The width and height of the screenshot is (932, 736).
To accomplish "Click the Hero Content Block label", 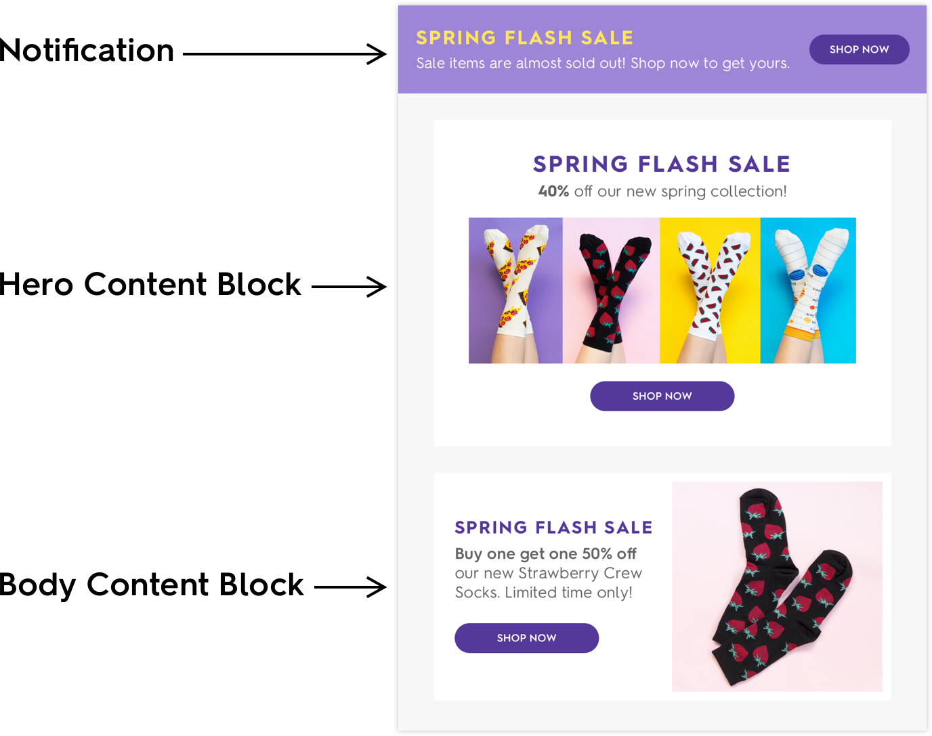I will (x=150, y=284).
